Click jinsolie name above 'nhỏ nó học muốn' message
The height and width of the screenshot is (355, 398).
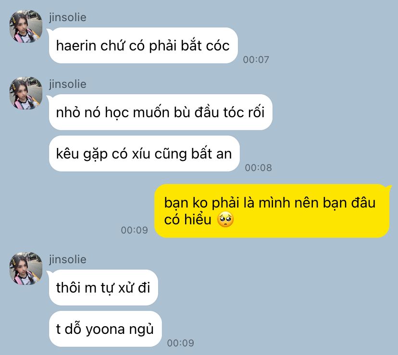[x=67, y=84]
